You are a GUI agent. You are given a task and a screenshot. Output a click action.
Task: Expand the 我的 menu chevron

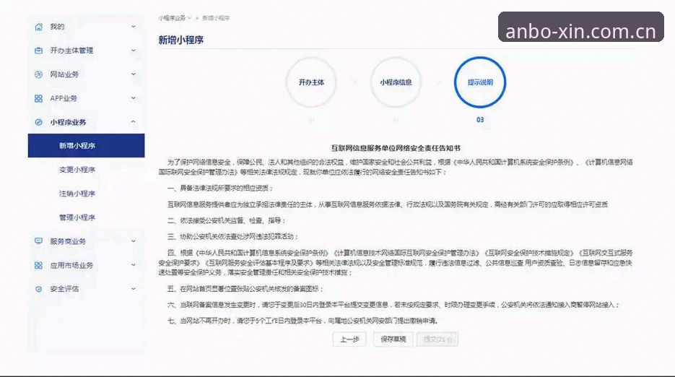pos(134,27)
